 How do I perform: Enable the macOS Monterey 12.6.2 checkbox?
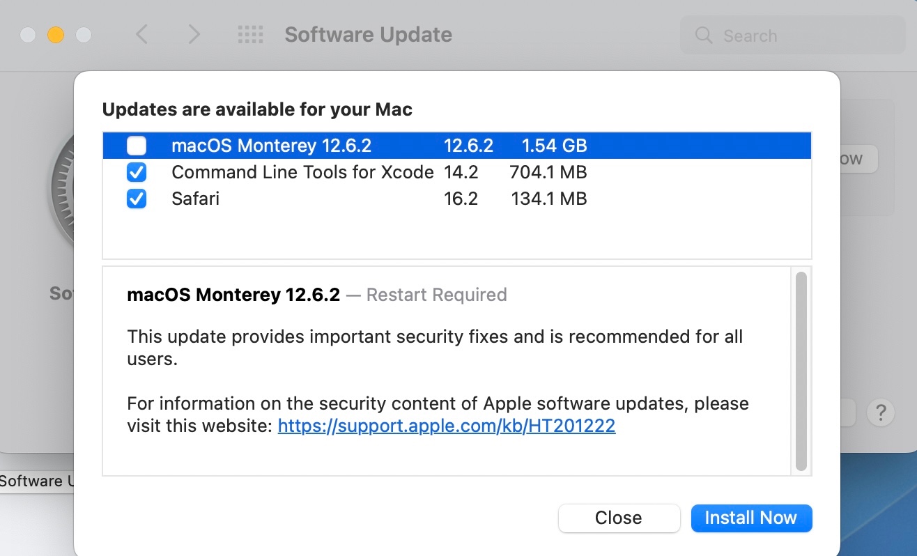[137, 146]
